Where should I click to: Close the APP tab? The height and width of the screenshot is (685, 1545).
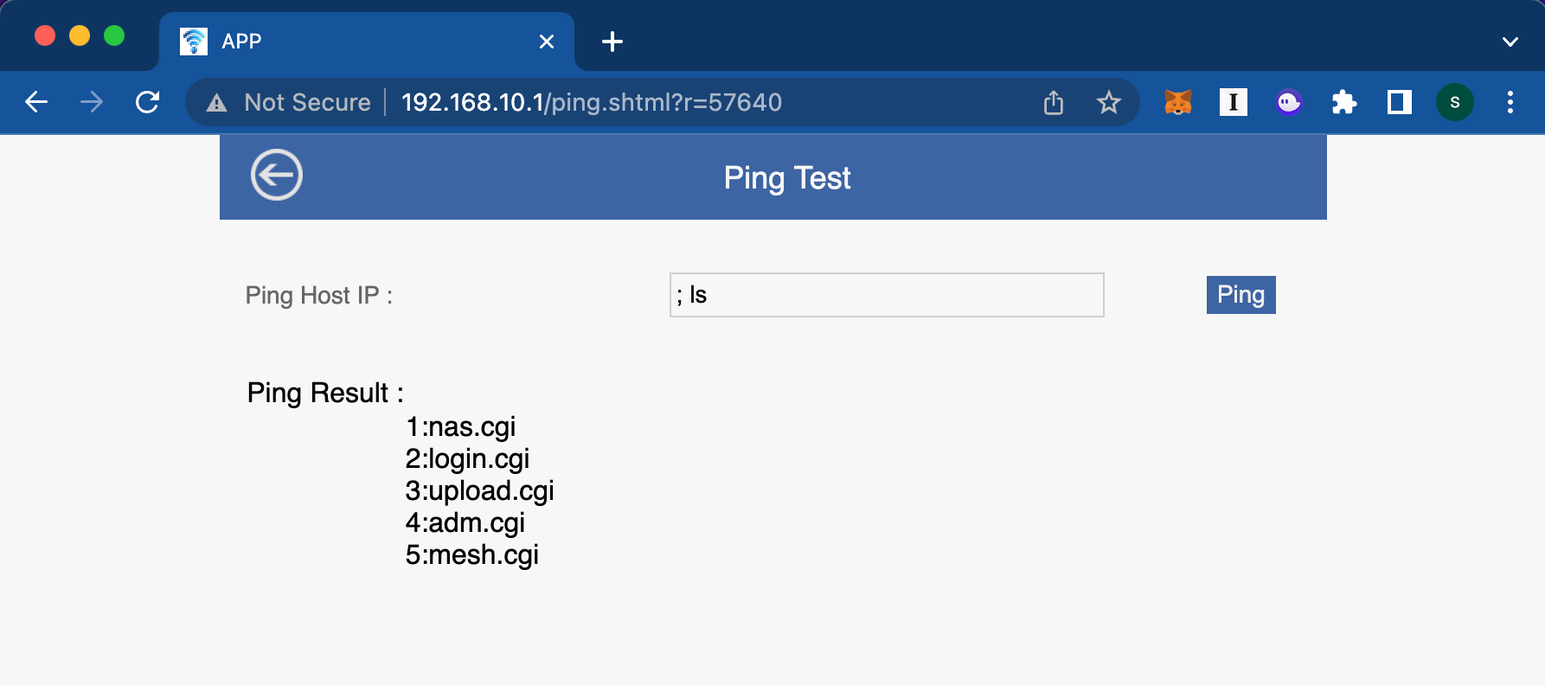point(546,42)
